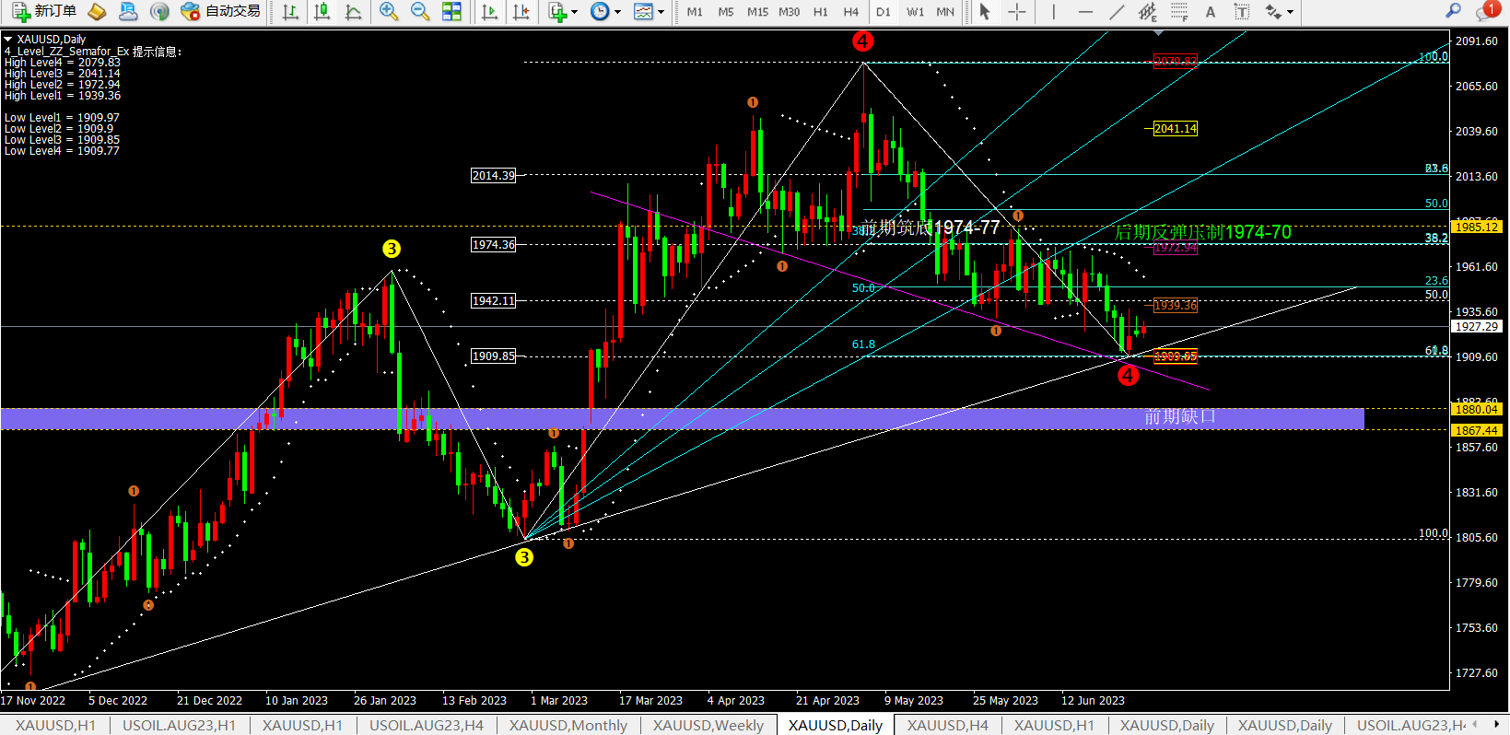The width and height of the screenshot is (1510, 735).
Task: Select the H4 timeframe button
Action: (851, 12)
